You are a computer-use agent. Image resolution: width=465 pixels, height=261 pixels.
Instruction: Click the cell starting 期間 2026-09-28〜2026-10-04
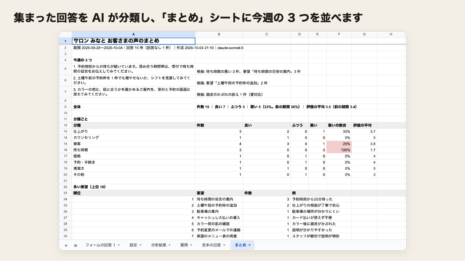click(133, 48)
